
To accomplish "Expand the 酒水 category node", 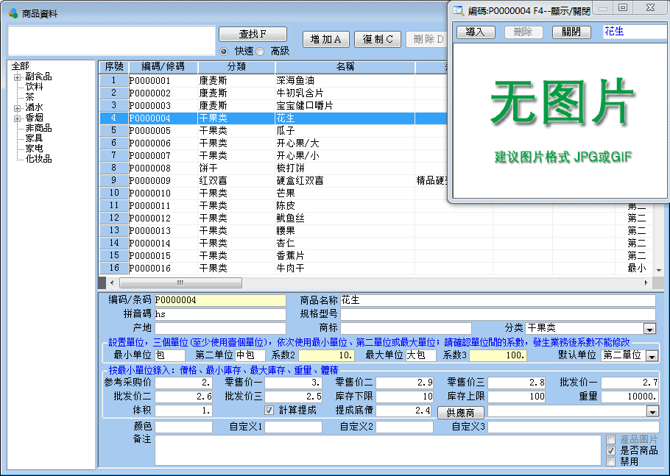I will click(17, 107).
